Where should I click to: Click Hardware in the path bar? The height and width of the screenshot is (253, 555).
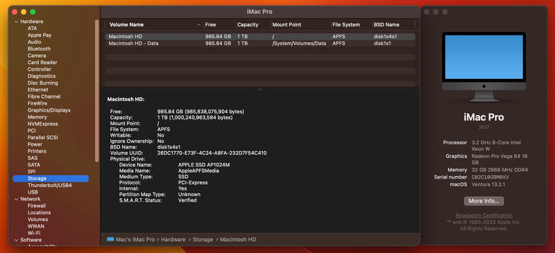click(173, 240)
